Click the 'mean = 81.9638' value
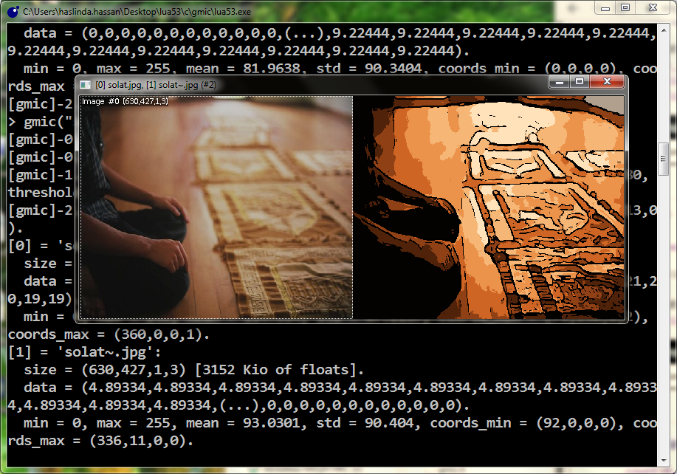 coord(243,69)
